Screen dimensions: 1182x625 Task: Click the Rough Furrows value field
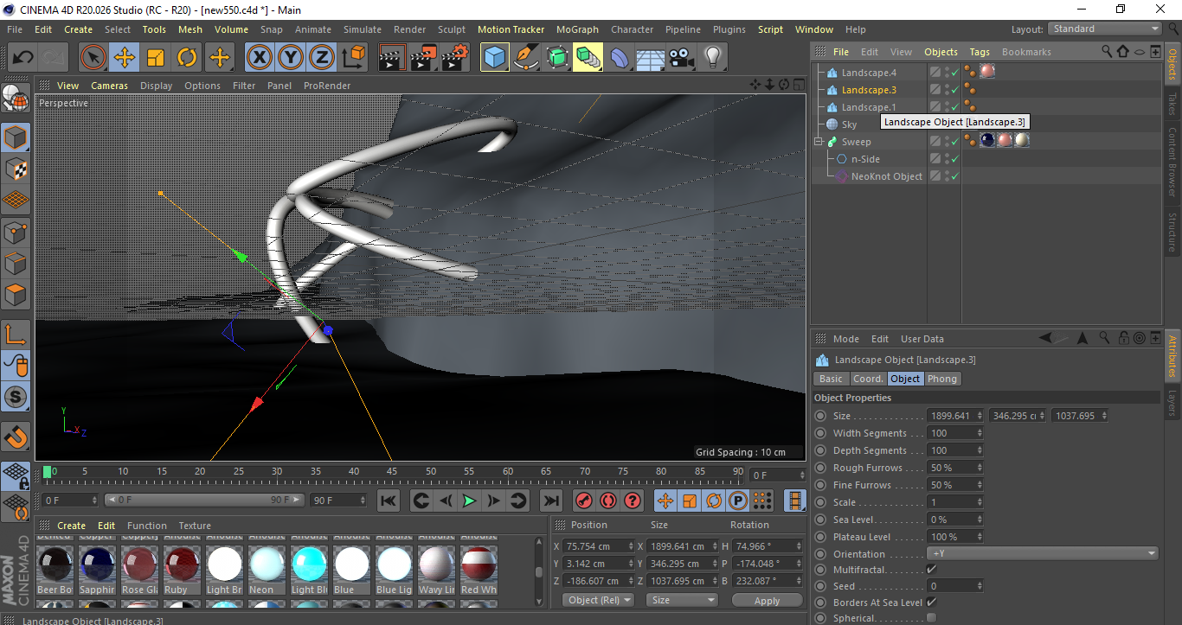click(955, 468)
